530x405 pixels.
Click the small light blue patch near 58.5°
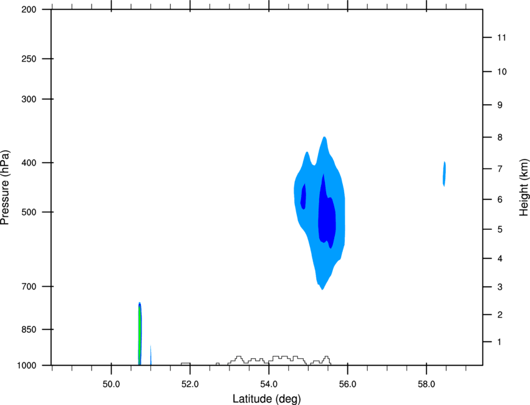[x=445, y=174]
